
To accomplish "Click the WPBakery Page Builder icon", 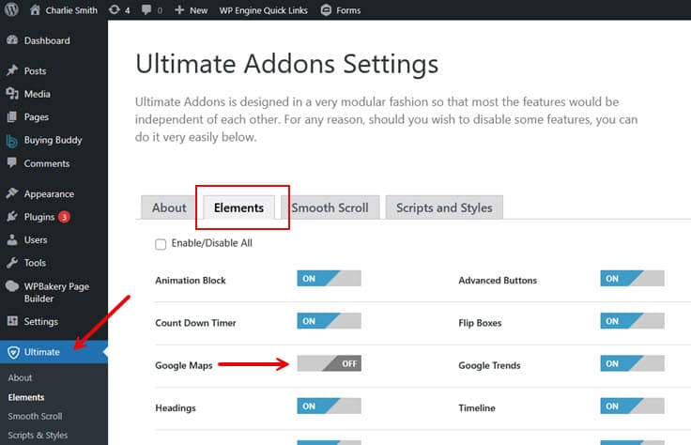I will pos(12,286).
